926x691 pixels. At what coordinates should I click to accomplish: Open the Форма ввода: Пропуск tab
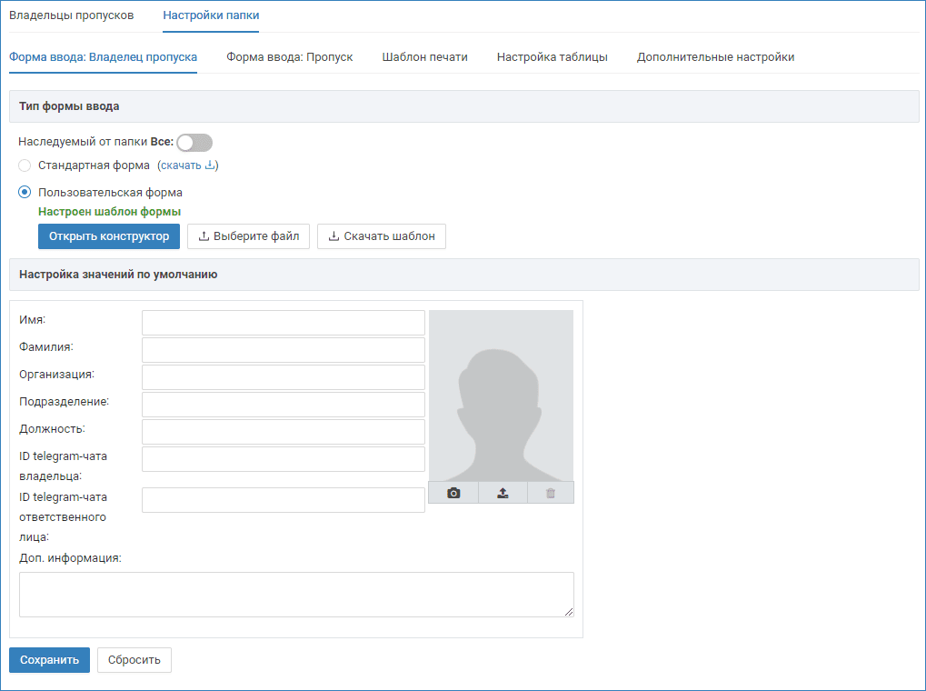click(289, 56)
